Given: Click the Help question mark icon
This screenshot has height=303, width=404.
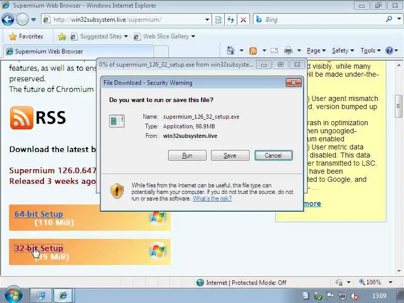Looking at the screenshot, I should click(389, 50).
